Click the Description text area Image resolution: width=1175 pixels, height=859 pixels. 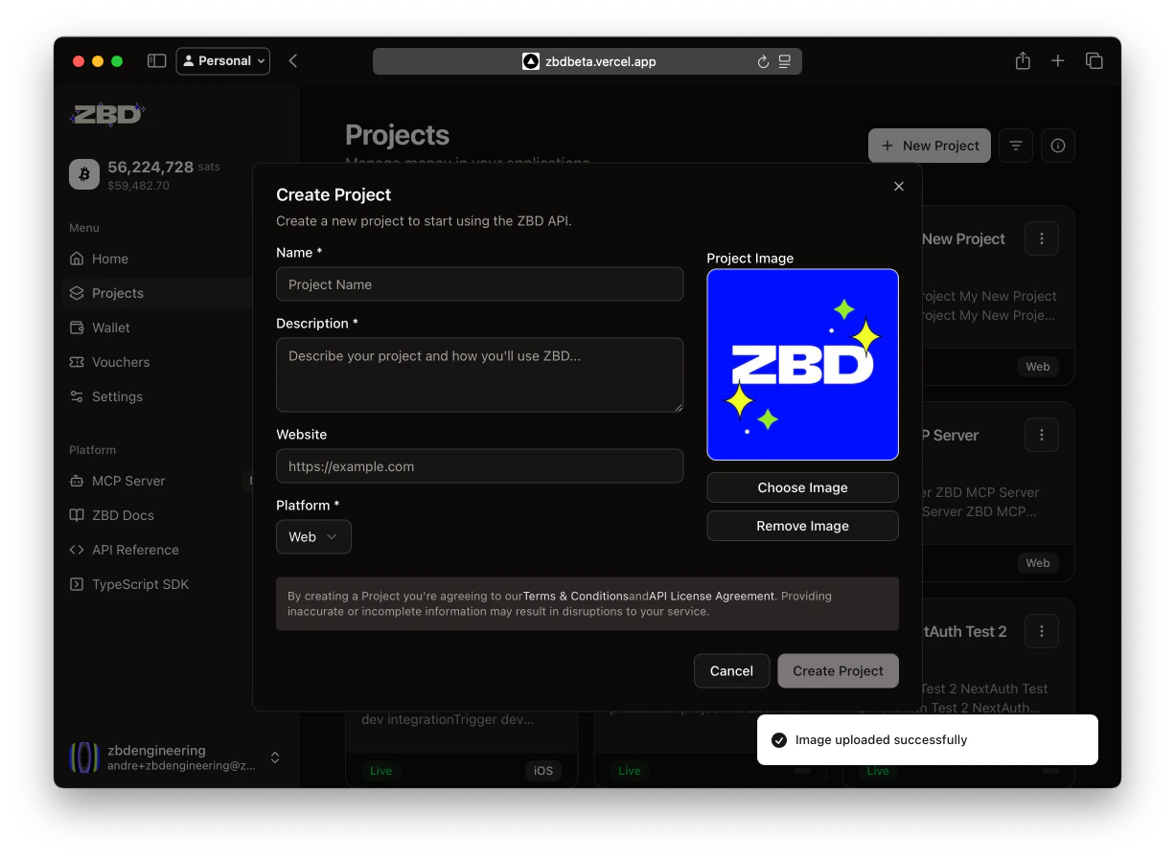[x=479, y=374]
